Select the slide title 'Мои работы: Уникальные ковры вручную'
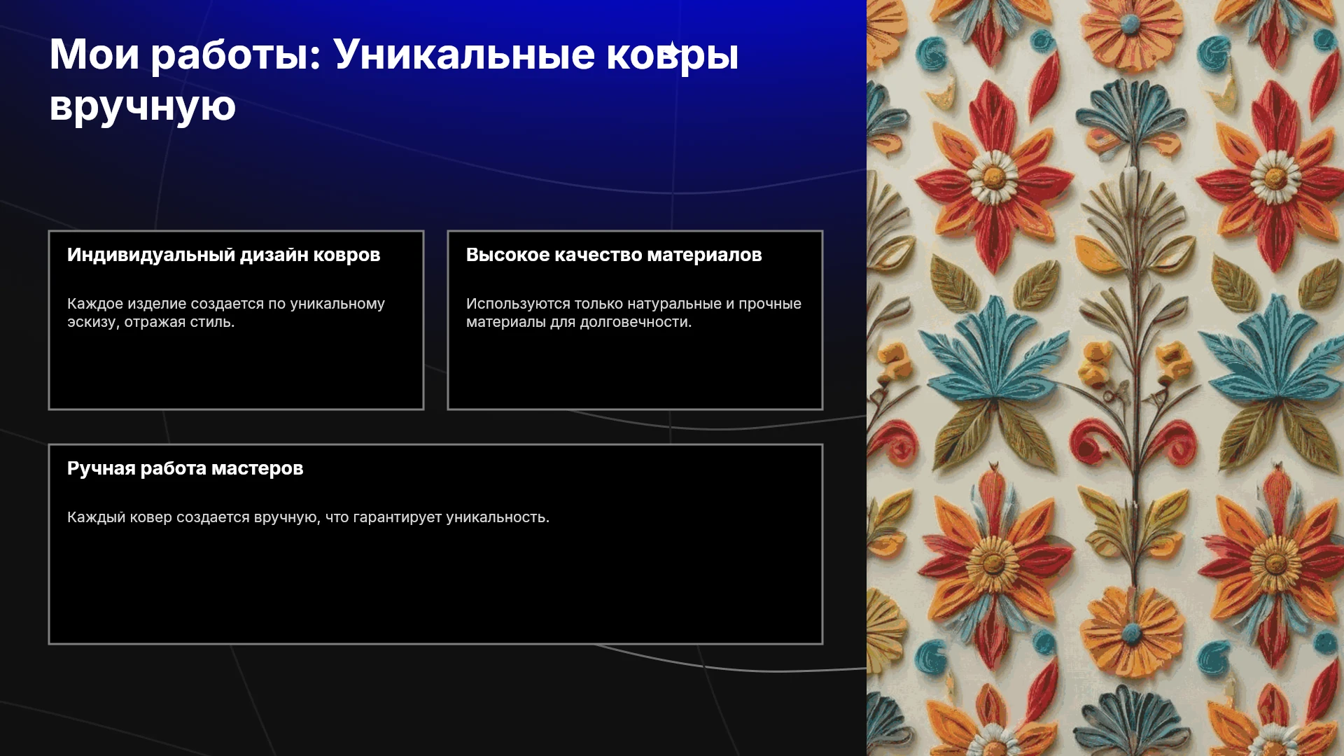1344x756 pixels. (x=394, y=80)
